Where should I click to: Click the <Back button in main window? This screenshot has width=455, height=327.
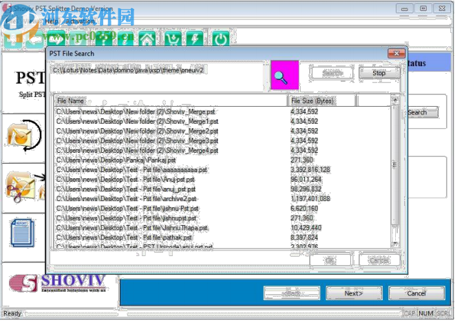click(x=292, y=293)
